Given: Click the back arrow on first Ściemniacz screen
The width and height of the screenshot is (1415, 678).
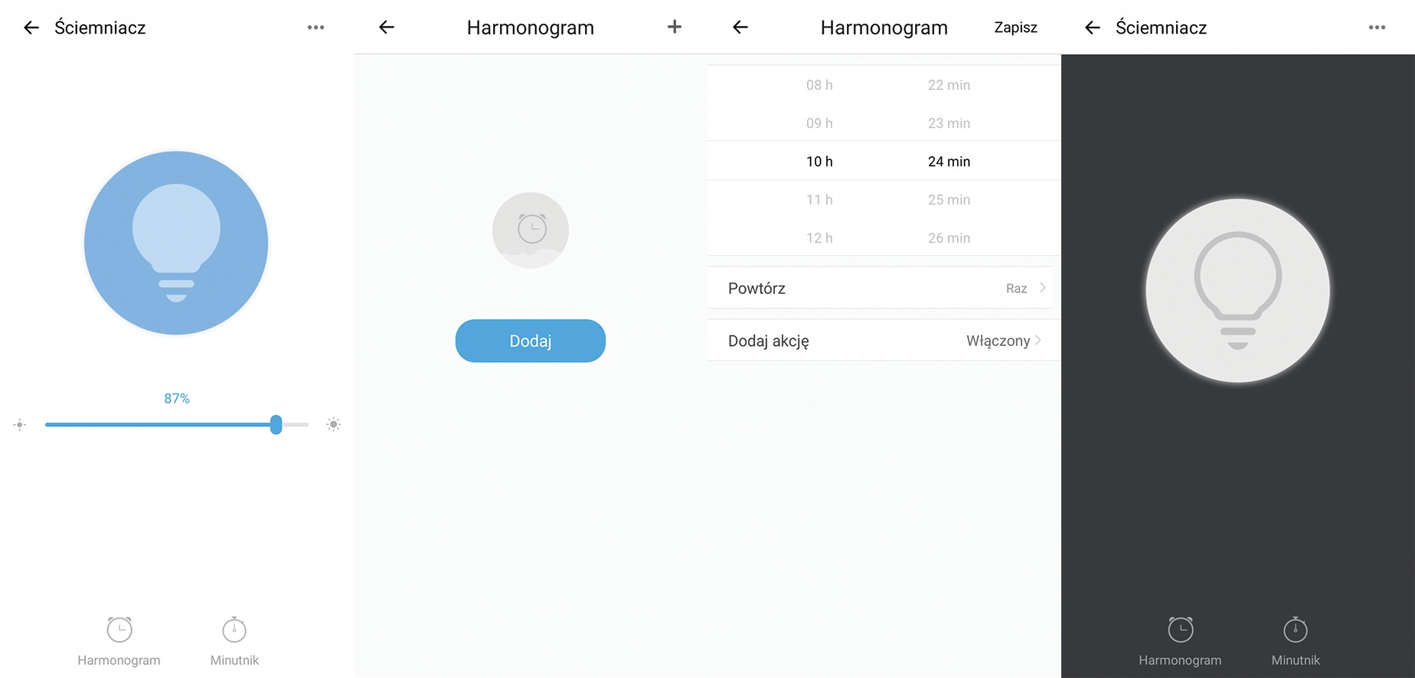Looking at the screenshot, I should point(31,28).
